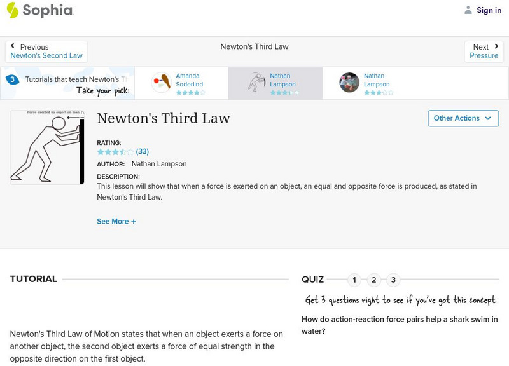Select quiz question step 2
The height and width of the screenshot is (366, 509).
374,278
